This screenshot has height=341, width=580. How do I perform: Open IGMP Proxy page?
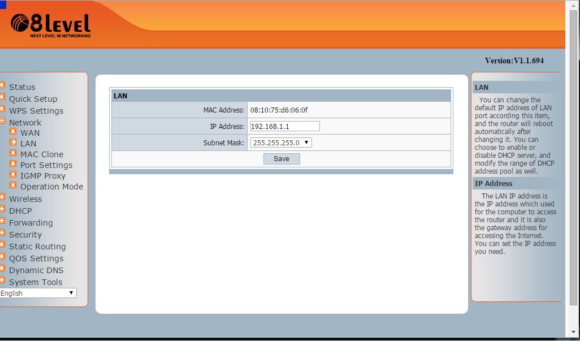pyautogui.click(x=43, y=176)
